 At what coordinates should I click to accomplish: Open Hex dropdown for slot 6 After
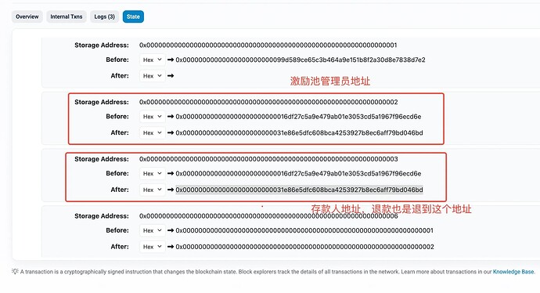pyautogui.click(x=153, y=247)
